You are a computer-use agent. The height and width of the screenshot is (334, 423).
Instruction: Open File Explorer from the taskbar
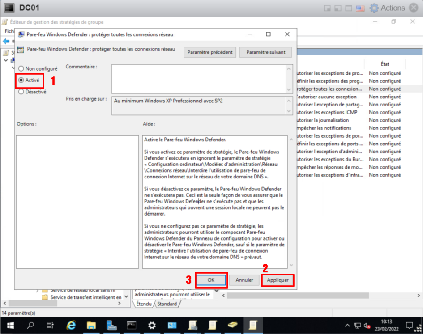point(91,325)
